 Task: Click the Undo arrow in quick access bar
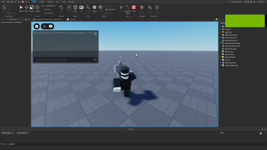26,2
